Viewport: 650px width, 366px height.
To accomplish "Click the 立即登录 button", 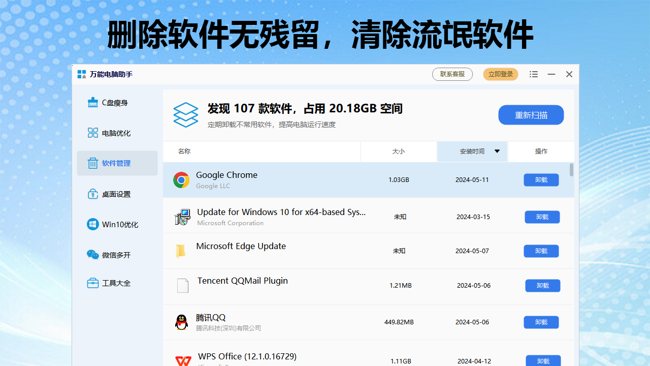I will point(501,74).
